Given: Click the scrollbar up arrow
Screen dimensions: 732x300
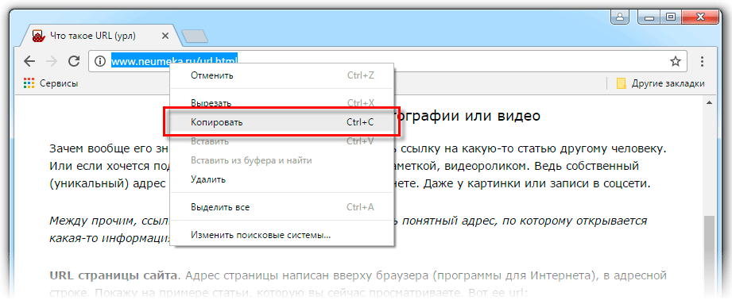Looking at the screenshot, I should 710,102.
